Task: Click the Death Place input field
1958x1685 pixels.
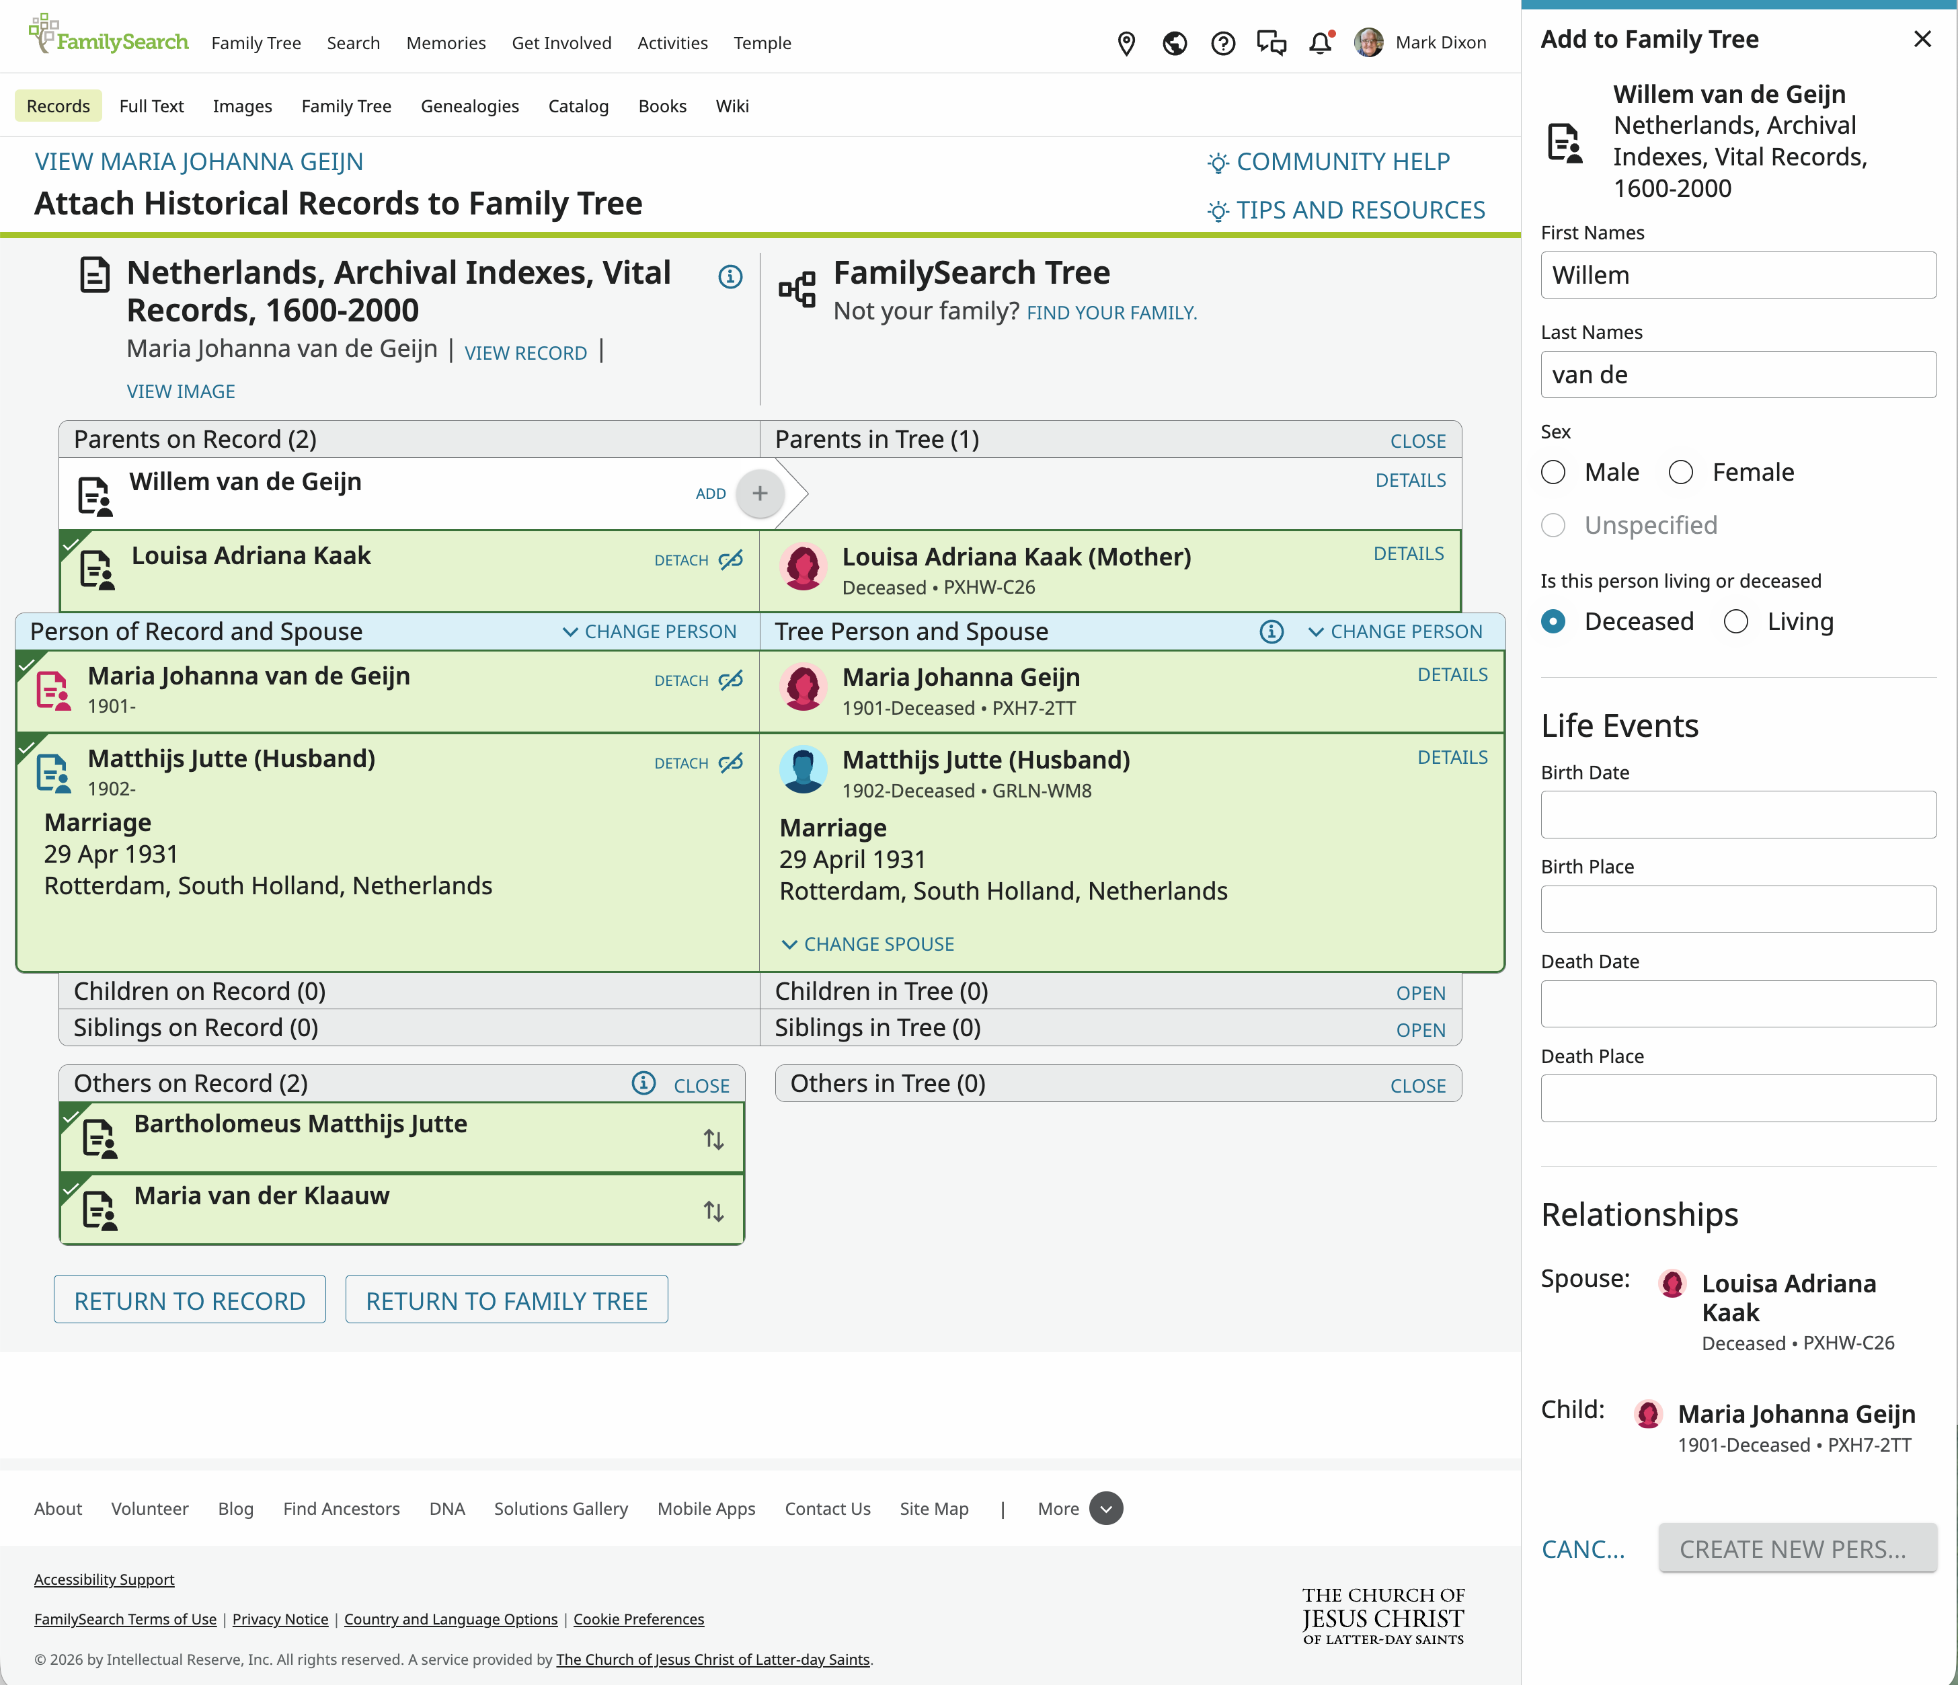Action: click(1738, 1098)
